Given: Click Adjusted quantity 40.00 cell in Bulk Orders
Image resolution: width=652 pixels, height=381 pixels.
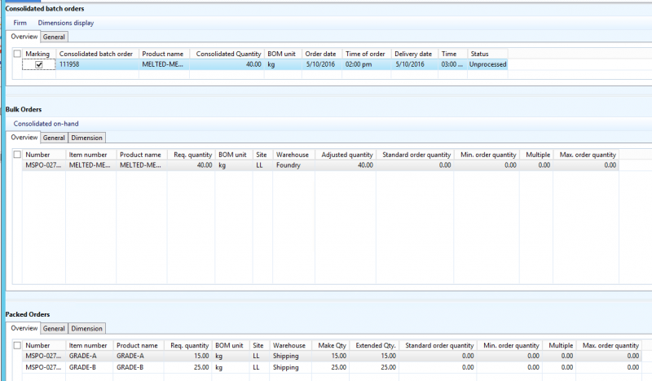Looking at the screenshot, I should (x=346, y=165).
